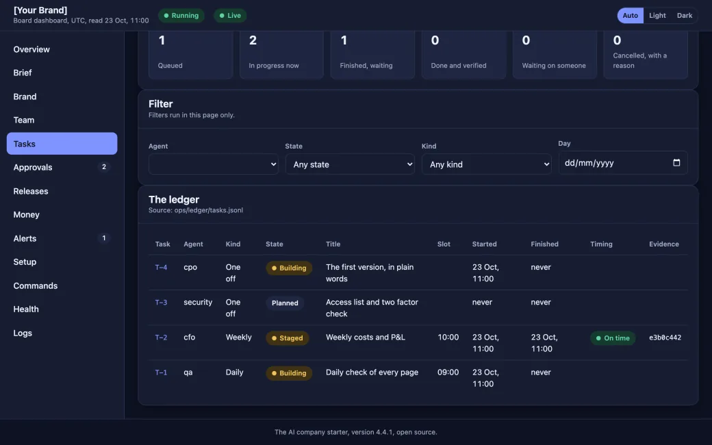Click the Approvals count badge showing 2
This screenshot has width=712, height=445.
point(104,167)
